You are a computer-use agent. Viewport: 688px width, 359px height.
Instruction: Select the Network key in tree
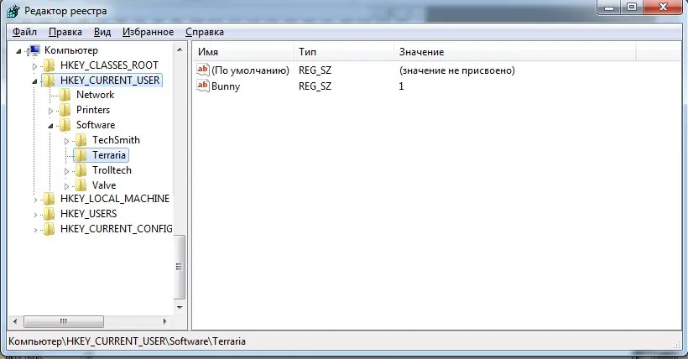[x=95, y=95]
